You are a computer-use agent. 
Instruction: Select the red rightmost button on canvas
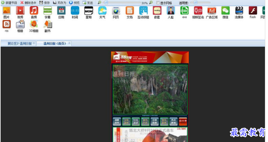point(183,121)
